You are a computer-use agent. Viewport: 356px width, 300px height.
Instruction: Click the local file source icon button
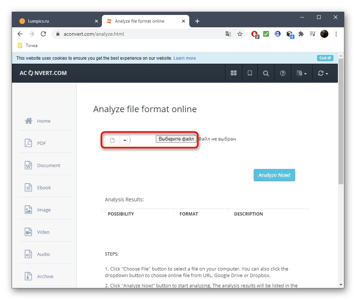(x=112, y=140)
